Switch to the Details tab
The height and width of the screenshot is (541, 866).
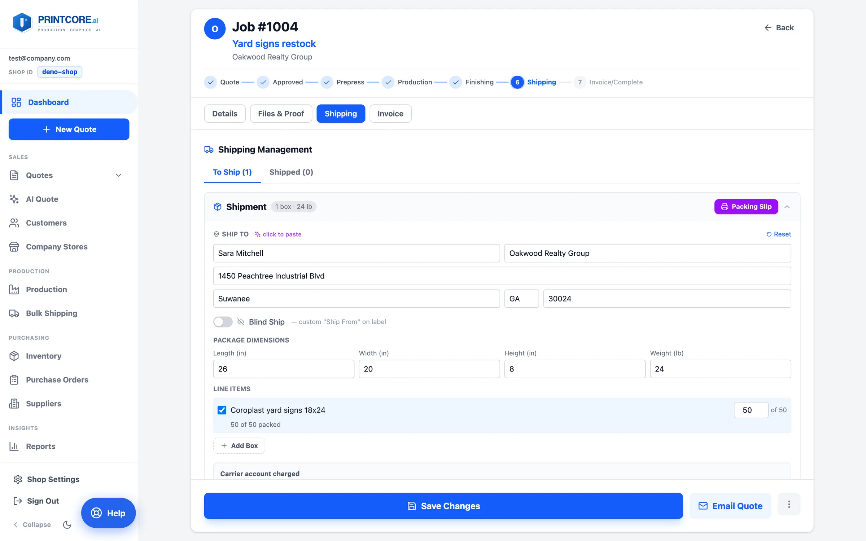225,114
